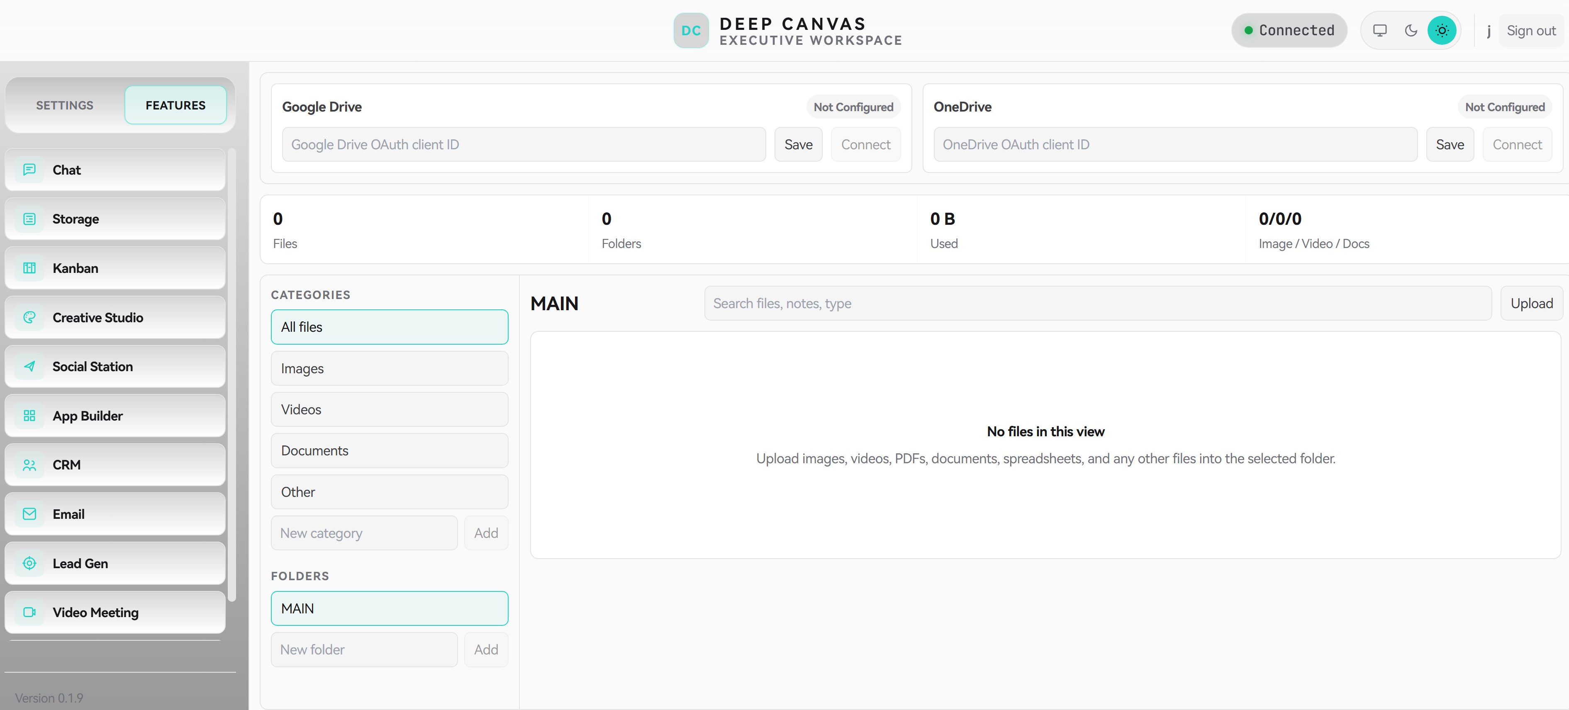Switch to the Settings tab
Viewport: 1569px width, 710px height.
point(65,105)
